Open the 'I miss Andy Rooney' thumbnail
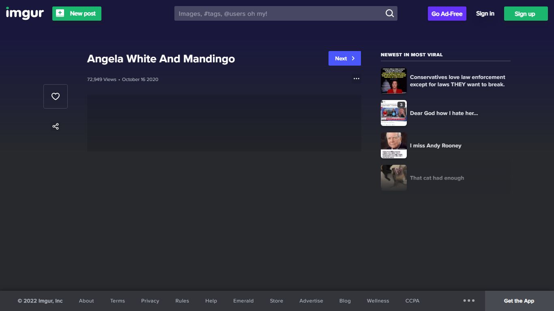 coord(394,145)
